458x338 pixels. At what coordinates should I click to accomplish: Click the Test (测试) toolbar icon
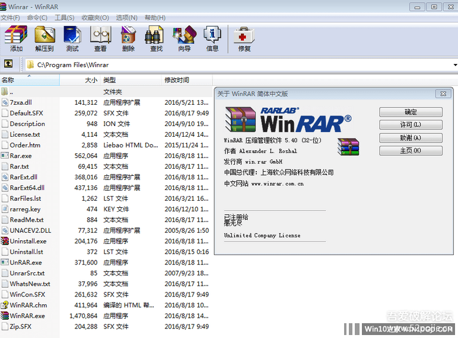pos(72,34)
